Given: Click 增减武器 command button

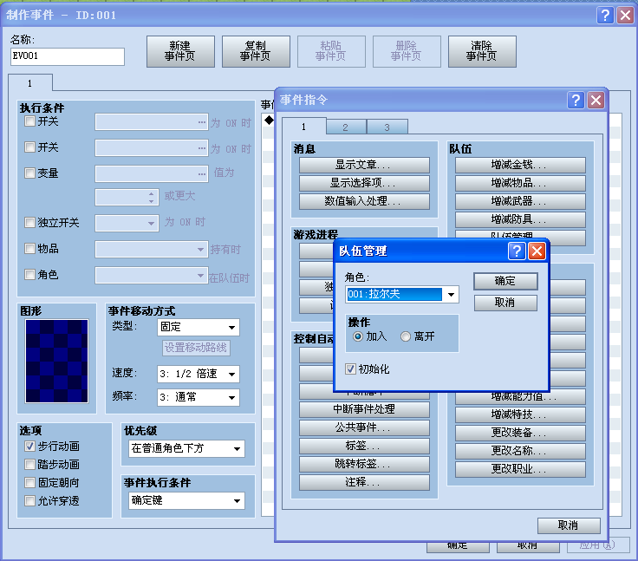Looking at the screenshot, I should pos(520,201).
